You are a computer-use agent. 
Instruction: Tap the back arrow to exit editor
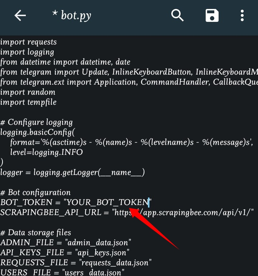pos(20,15)
